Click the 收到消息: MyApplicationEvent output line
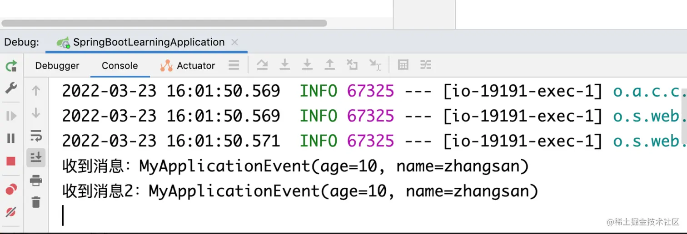The width and height of the screenshot is (687, 234). coord(296,166)
